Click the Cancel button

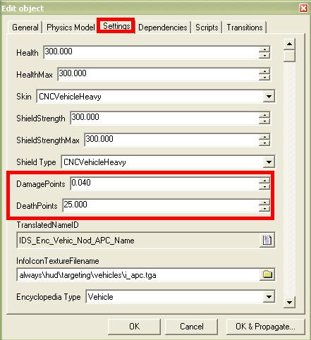pos(191,327)
